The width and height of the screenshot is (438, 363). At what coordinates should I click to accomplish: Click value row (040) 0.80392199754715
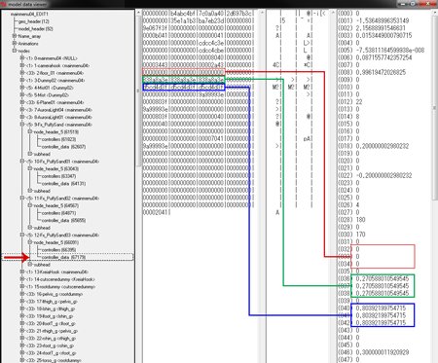click(372, 309)
